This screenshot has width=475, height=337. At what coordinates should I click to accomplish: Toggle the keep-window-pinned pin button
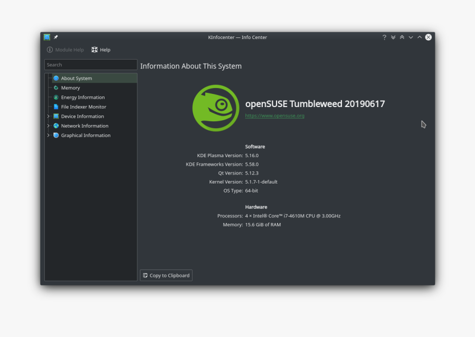(55, 37)
